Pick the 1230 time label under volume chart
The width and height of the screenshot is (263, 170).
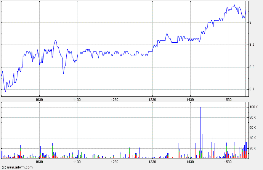[115, 162]
